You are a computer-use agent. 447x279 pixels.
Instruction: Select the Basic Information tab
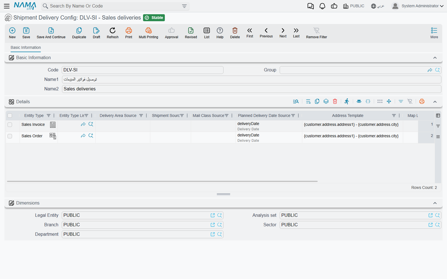pos(26,47)
